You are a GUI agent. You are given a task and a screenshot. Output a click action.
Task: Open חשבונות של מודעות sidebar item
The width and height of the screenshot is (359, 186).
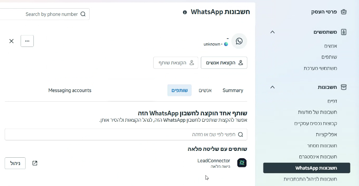[317, 112]
